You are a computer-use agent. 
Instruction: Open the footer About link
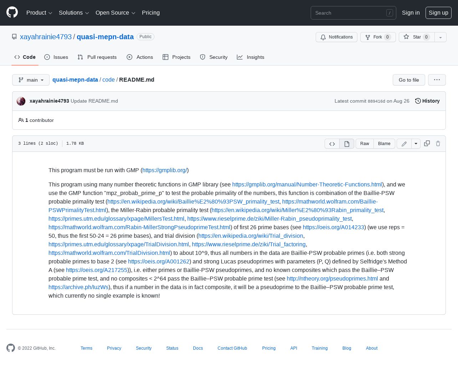click(372, 348)
